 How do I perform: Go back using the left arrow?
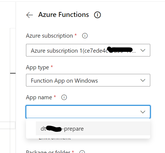click(30, 15)
